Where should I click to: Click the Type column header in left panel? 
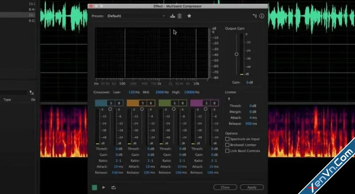point(7,100)
